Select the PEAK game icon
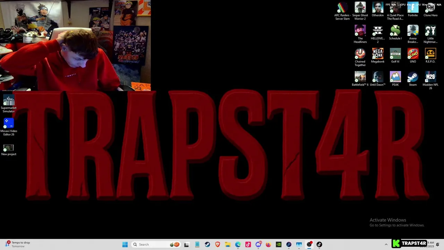Image resolution: width=444 pixels, height=250 pixels. [x=395, y=79]
